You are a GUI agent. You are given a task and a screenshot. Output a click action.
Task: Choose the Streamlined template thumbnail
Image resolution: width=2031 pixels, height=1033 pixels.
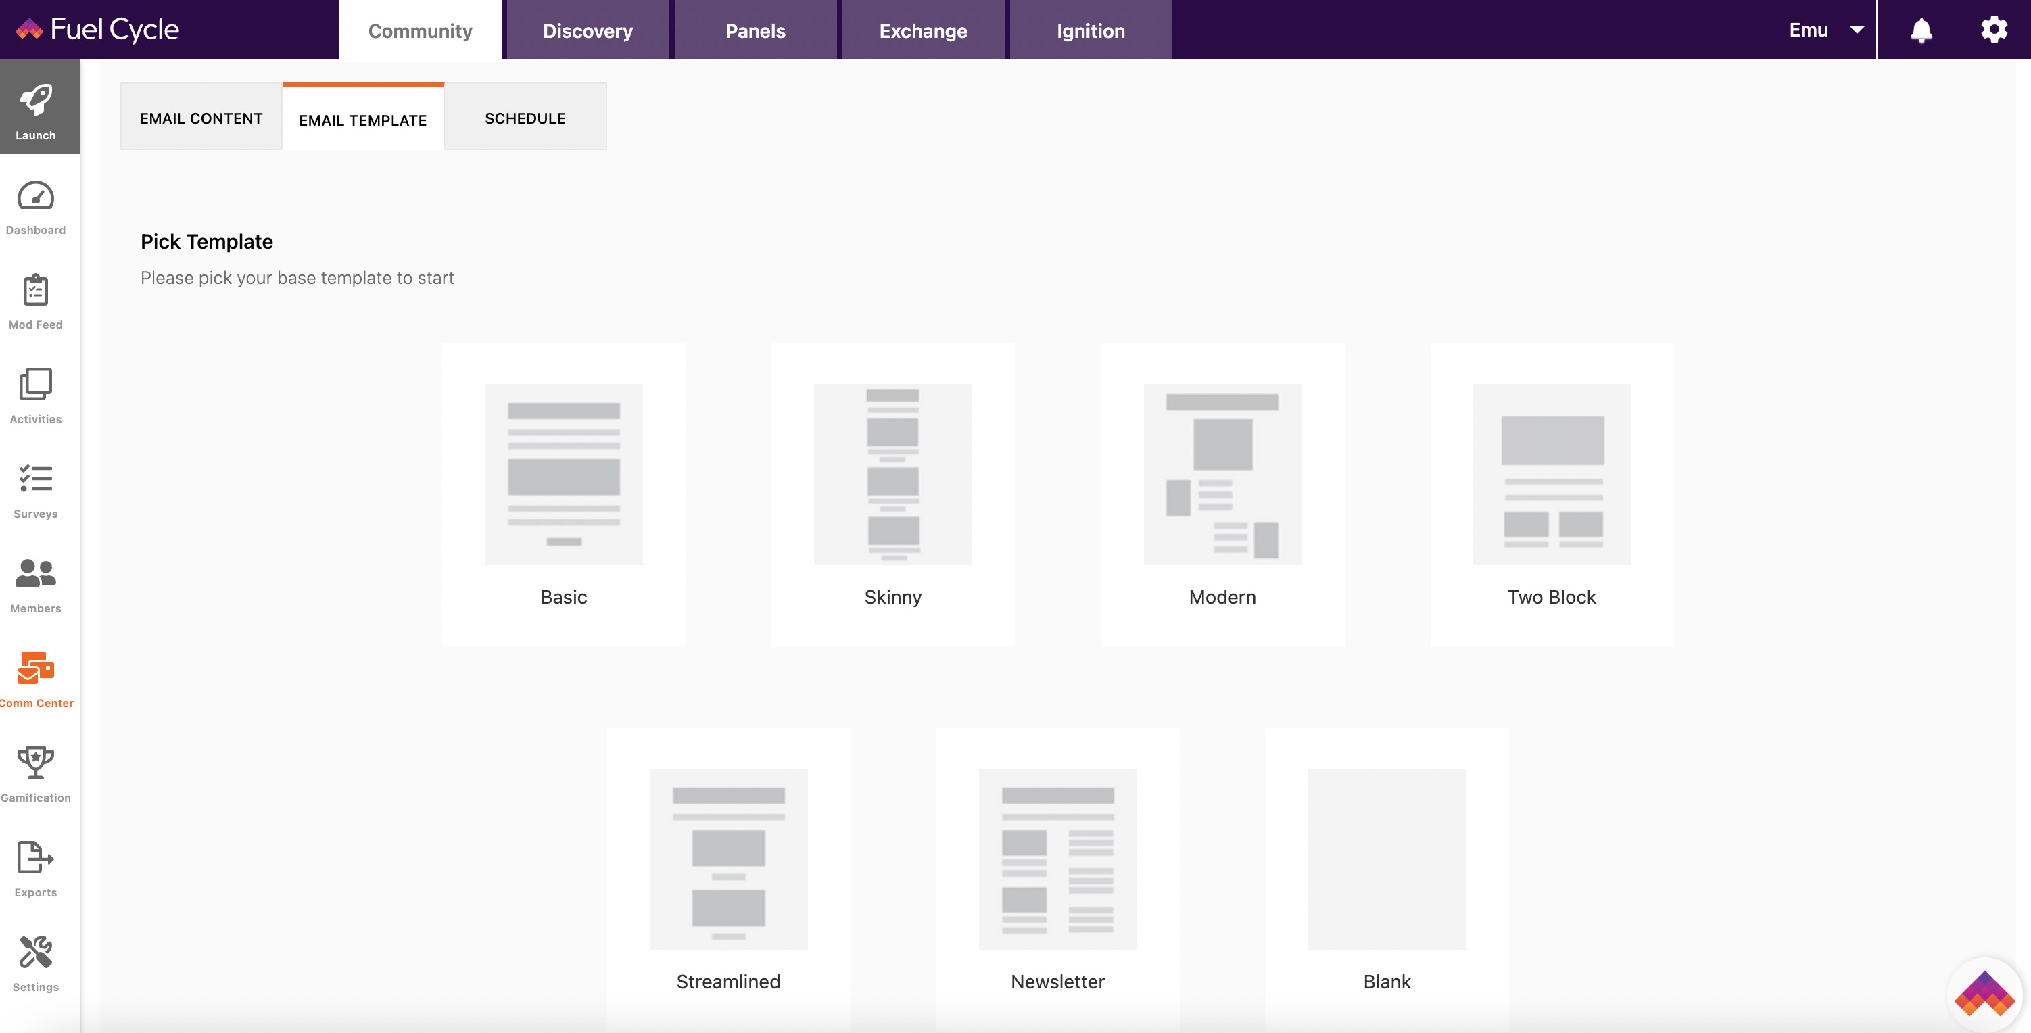(729, 859)
